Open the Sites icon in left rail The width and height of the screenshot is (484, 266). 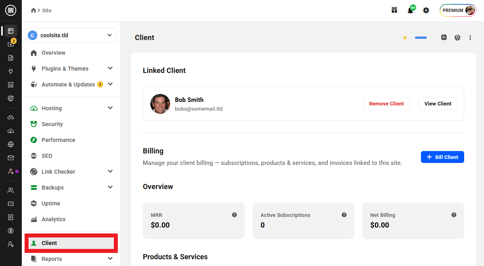11,31
